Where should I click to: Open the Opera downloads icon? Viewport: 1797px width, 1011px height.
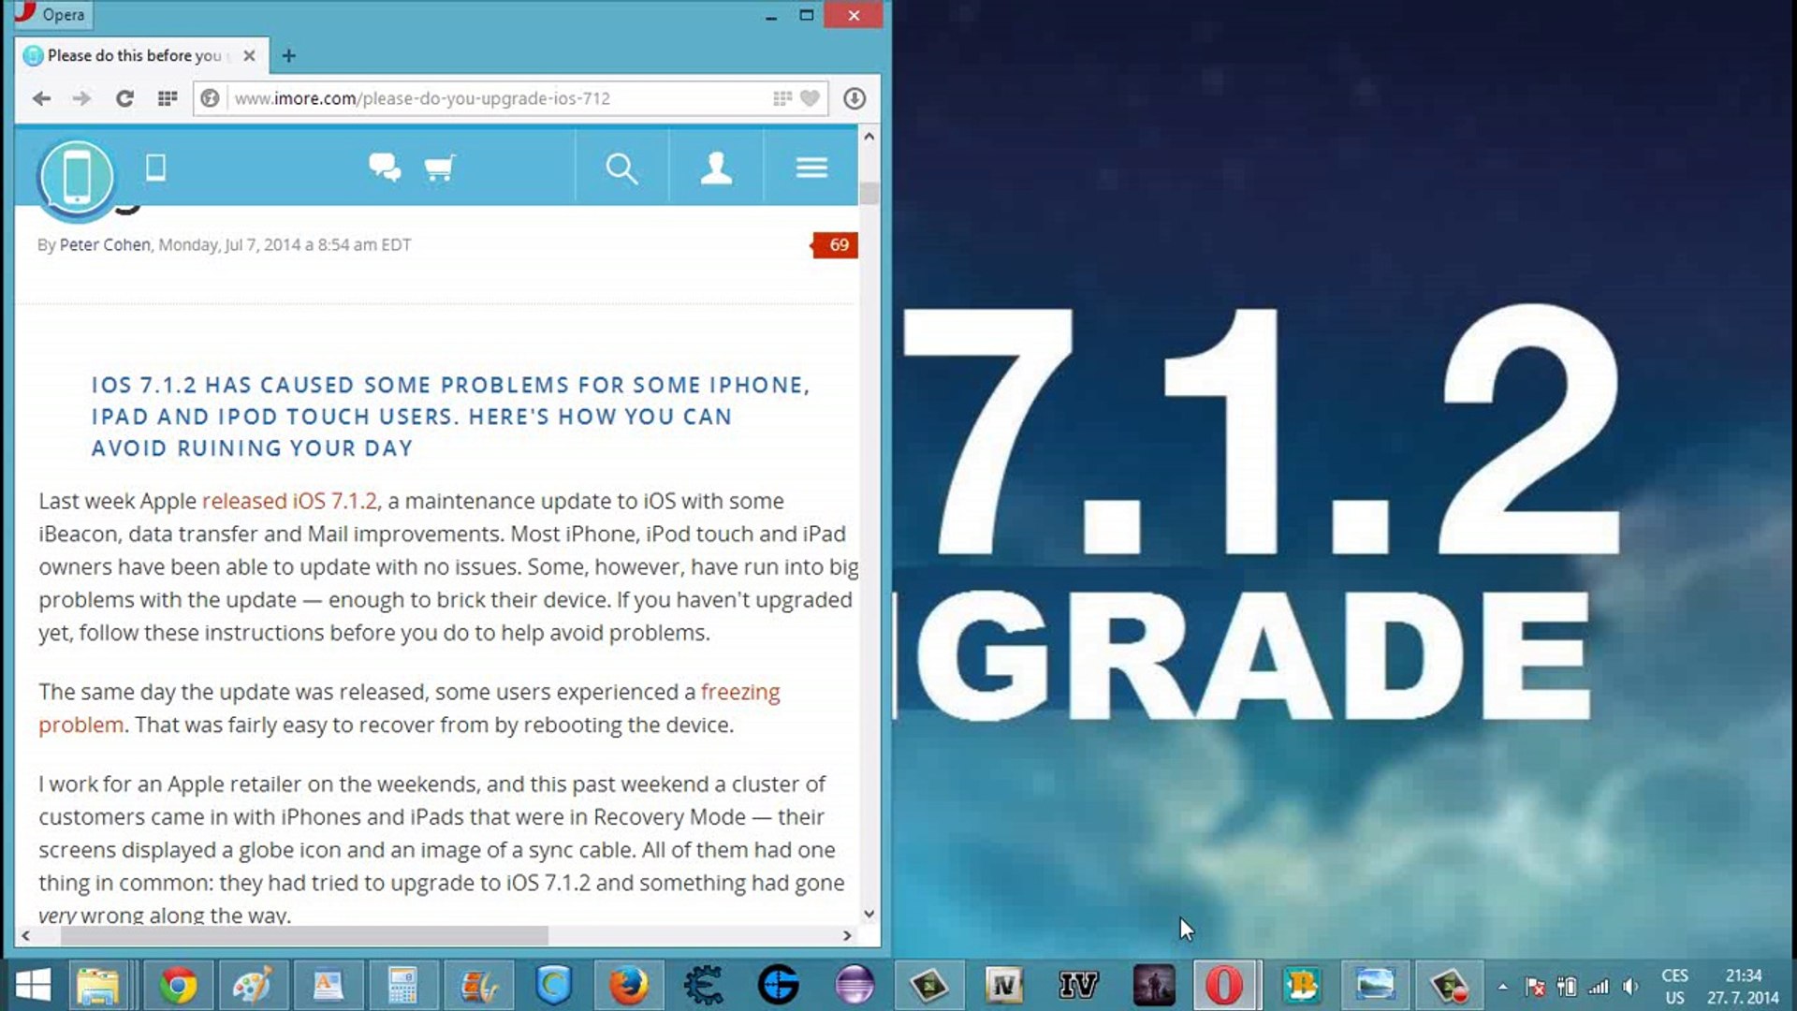(x=854, y=98)
